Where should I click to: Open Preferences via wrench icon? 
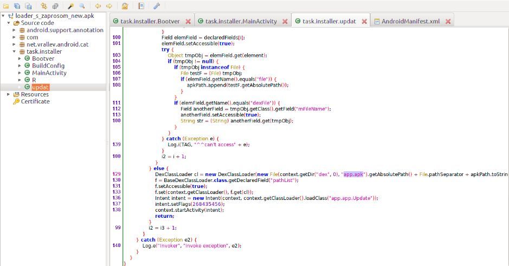tap(157, 6)
